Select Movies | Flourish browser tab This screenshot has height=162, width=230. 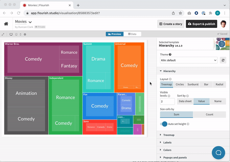click(x=47, y=5)
